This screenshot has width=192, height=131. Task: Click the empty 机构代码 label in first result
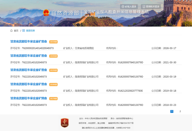click(x=112, y=48)
